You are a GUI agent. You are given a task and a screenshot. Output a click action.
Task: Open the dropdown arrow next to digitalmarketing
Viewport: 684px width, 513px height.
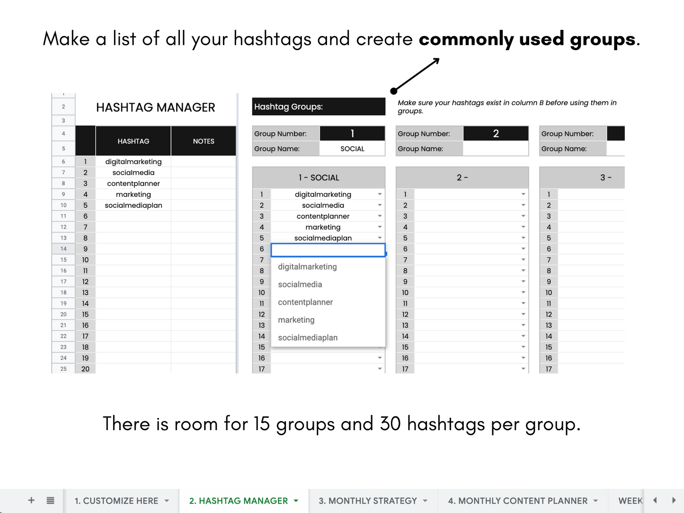380,194
